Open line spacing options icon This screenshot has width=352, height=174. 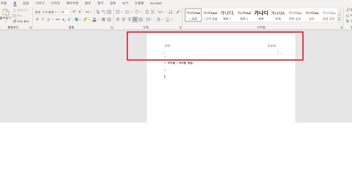click(x=148, y=20)
